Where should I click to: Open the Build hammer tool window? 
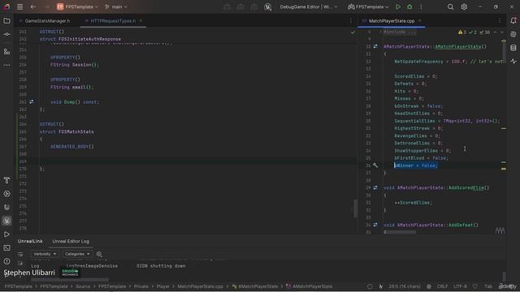click(x=6, y=180)
